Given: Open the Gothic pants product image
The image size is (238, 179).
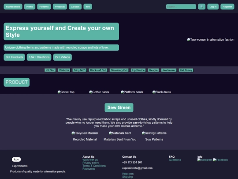Looking at the screenshot, I should pyautogui.click(x=99, y=92).
